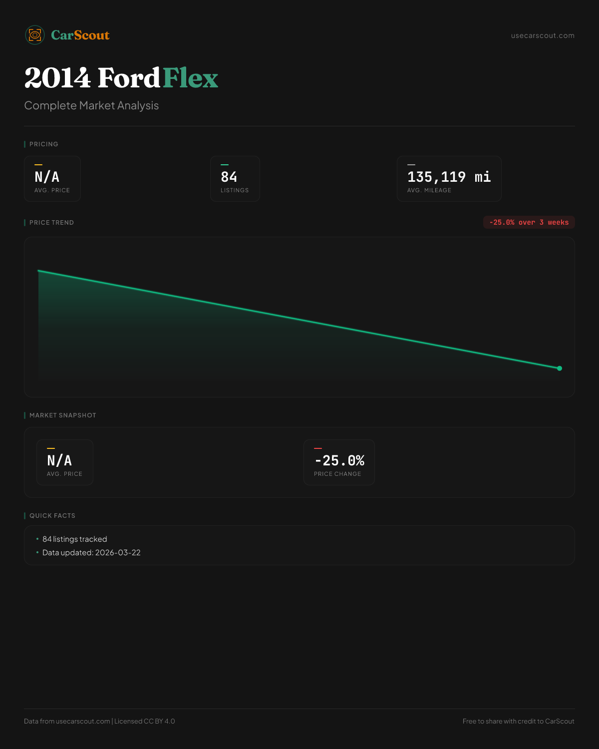Screen dimensions: 599x749
Task: Click the 2014 Ford Flex title
Action: [121, 78]
